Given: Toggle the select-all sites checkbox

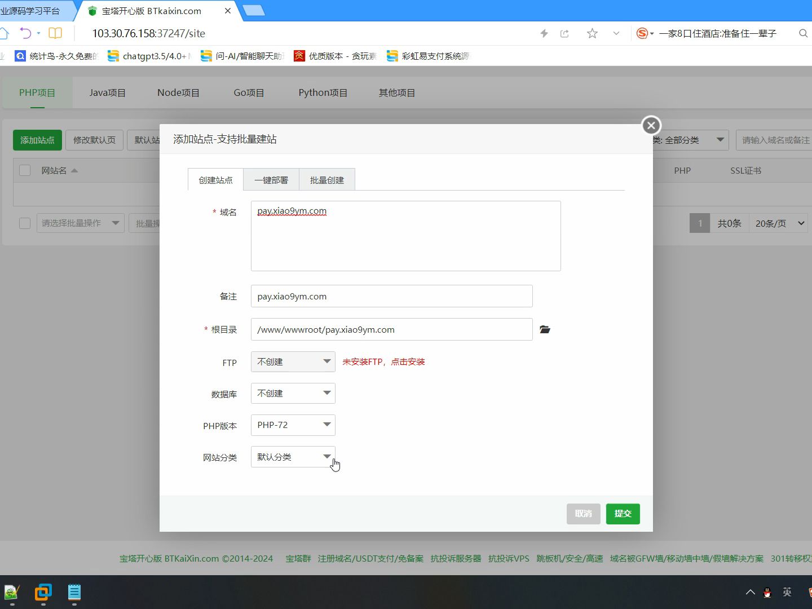Looking at the screenshot, I should pyautogui.click(x=25, y=170).
